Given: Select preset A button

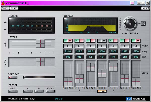Looking at the screenshot, I should 28,91.
